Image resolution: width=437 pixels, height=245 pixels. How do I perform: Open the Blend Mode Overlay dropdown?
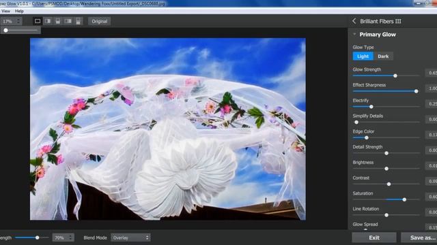pyautogui.click(x=130, y=238)
